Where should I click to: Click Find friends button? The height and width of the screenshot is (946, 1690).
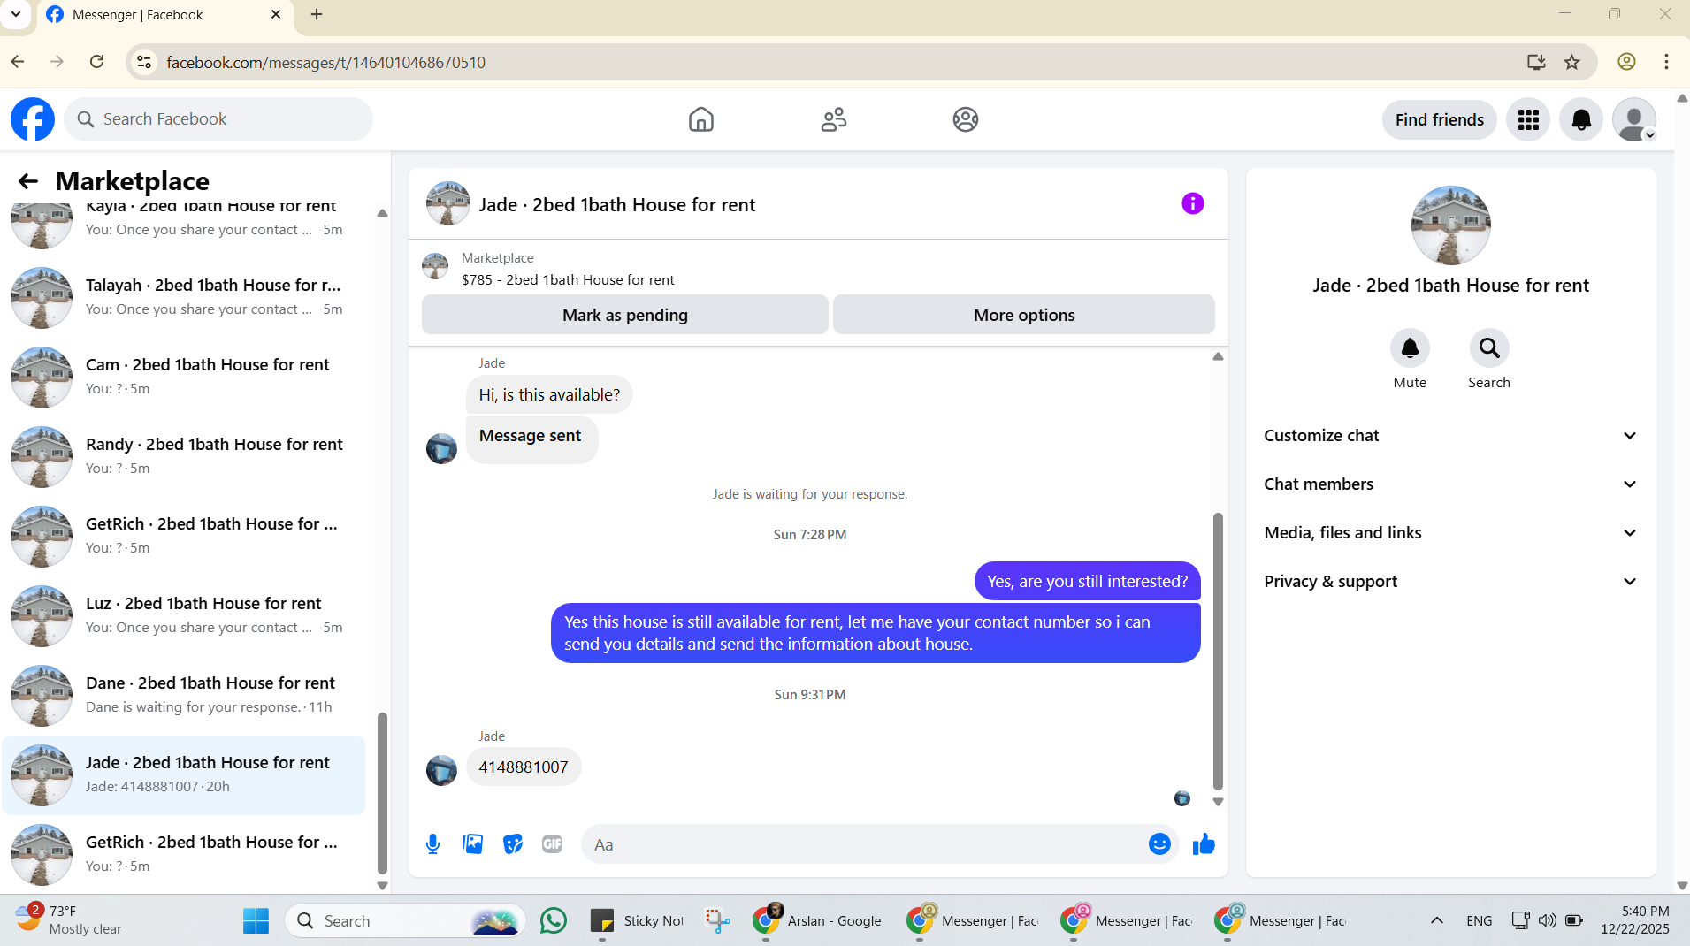[x=1439, y=119]
